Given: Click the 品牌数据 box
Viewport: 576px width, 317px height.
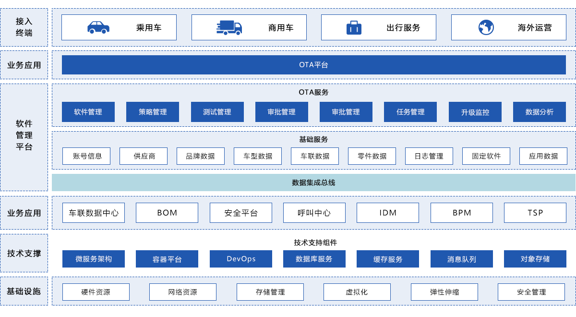Looking at the screenshot, I should point(200,156).
